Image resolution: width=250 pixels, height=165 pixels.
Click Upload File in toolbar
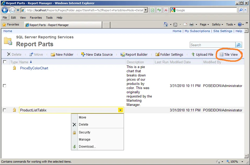click(202, 55)
